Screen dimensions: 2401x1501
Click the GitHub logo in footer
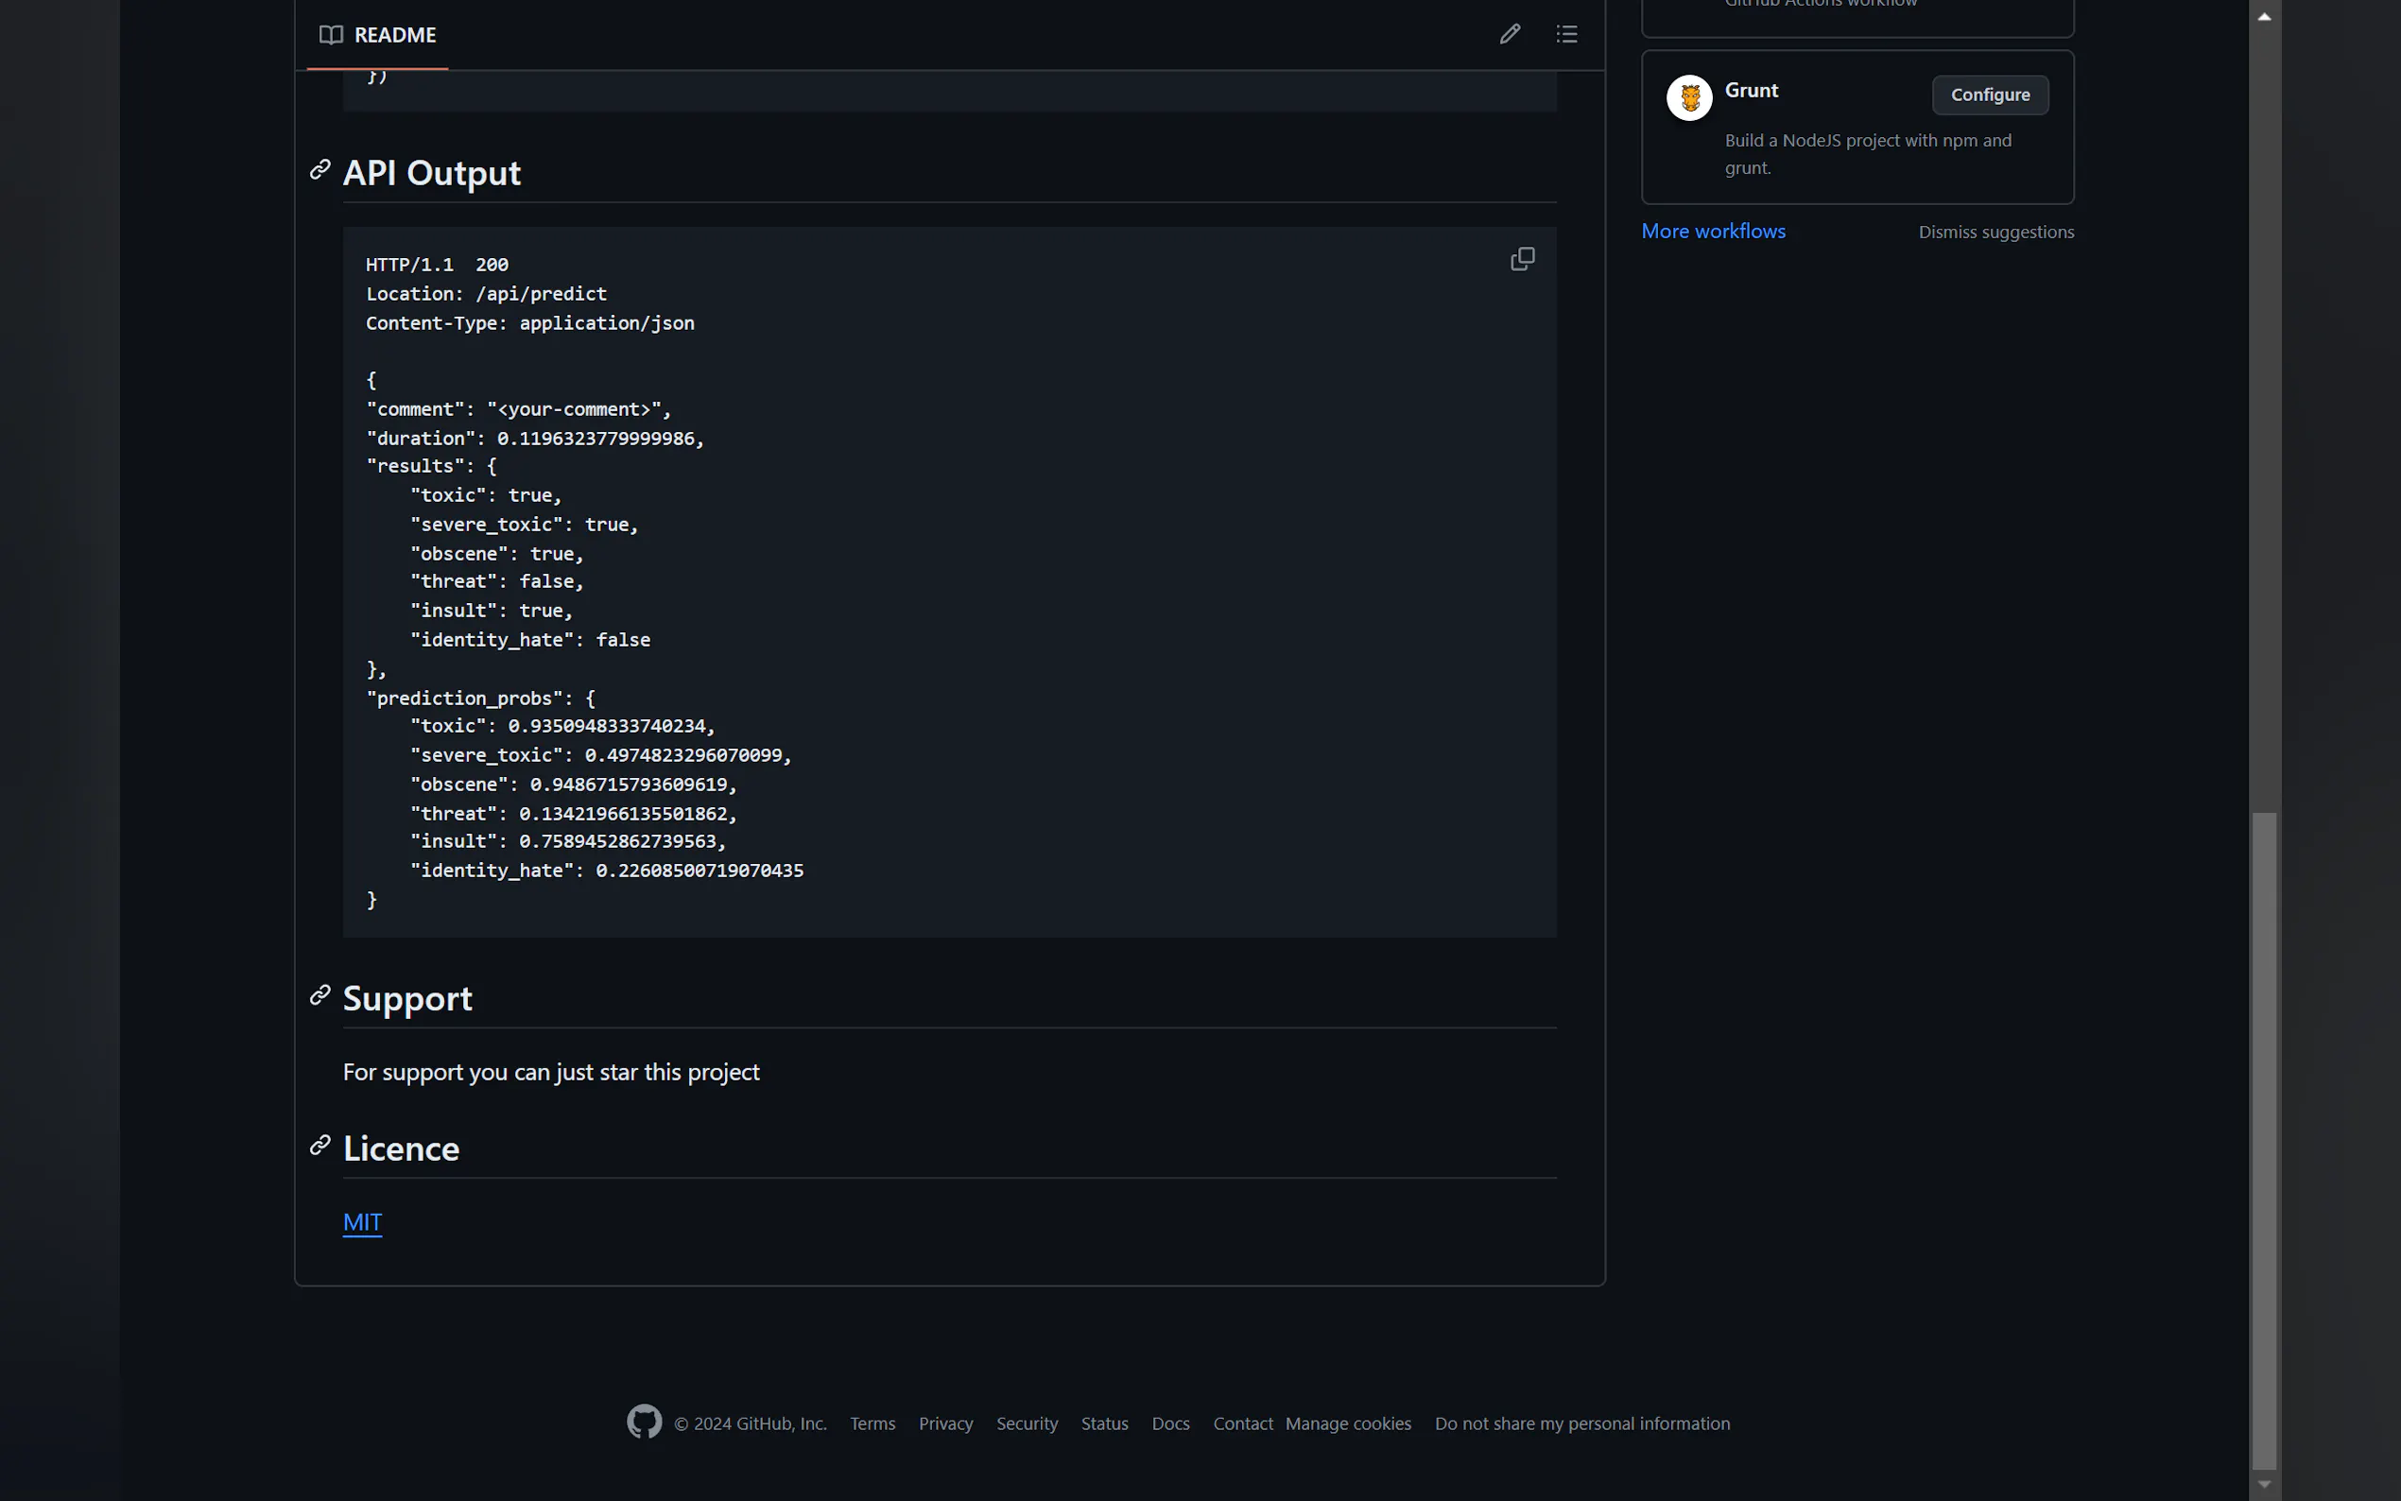coord(644,1422)
